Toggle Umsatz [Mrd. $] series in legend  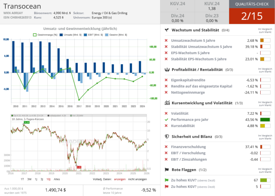point(69,35)
